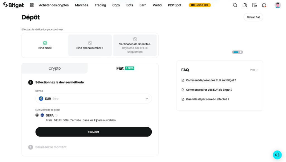Open customer support headset icon
This screenshot has width=286, height=162.
pos(277,155)
